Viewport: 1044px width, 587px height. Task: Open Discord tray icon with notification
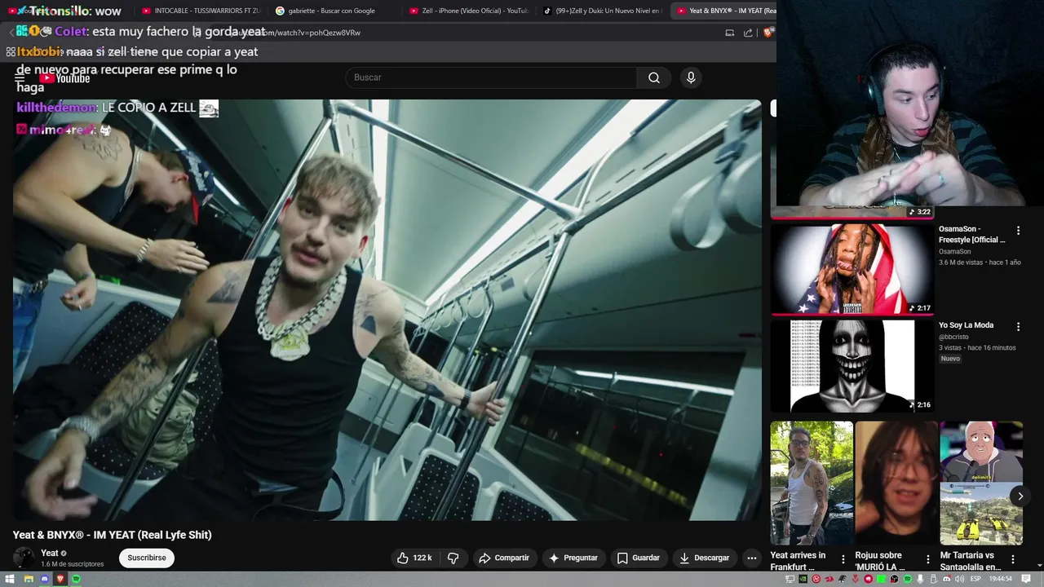point(946,579)
